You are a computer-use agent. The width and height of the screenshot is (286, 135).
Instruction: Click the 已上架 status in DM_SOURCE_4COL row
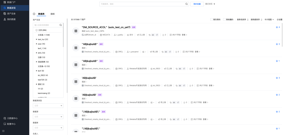click(141, 35)
